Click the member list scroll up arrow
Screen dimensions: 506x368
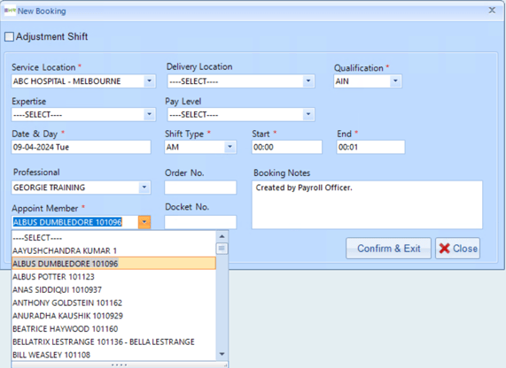point(222,236)
